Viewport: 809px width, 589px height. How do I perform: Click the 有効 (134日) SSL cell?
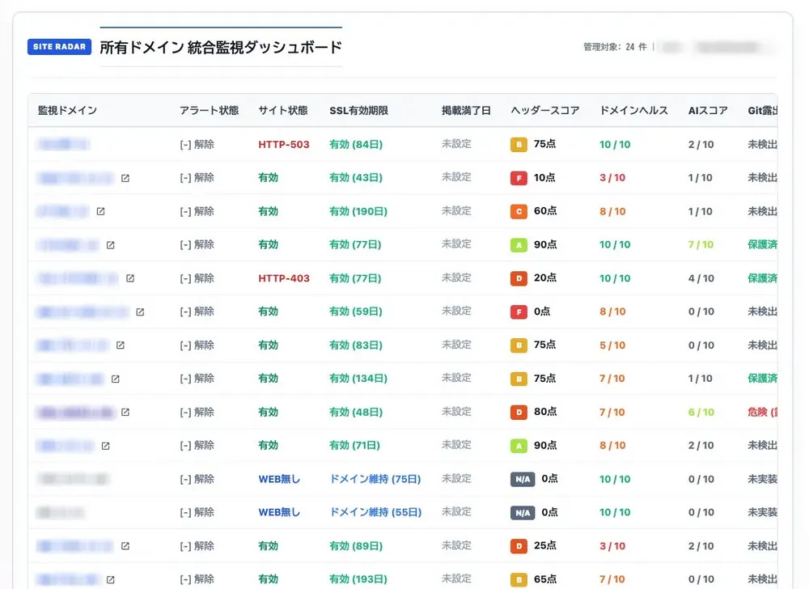tap(358, 379)
